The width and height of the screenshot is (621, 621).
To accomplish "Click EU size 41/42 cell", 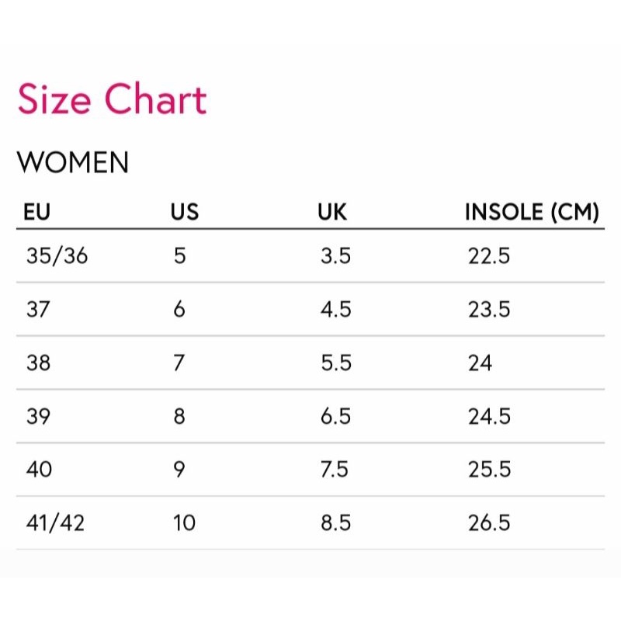I will click(55, 523).
